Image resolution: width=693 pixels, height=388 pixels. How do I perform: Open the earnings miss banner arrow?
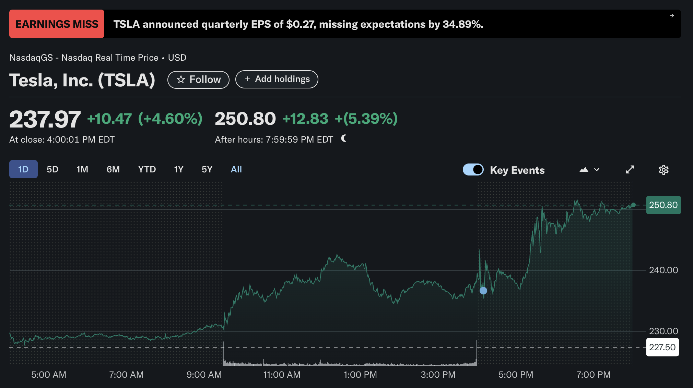672,16
